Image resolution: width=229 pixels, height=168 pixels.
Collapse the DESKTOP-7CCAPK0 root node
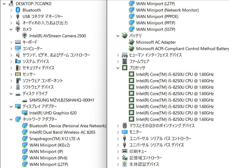[4, 4]
